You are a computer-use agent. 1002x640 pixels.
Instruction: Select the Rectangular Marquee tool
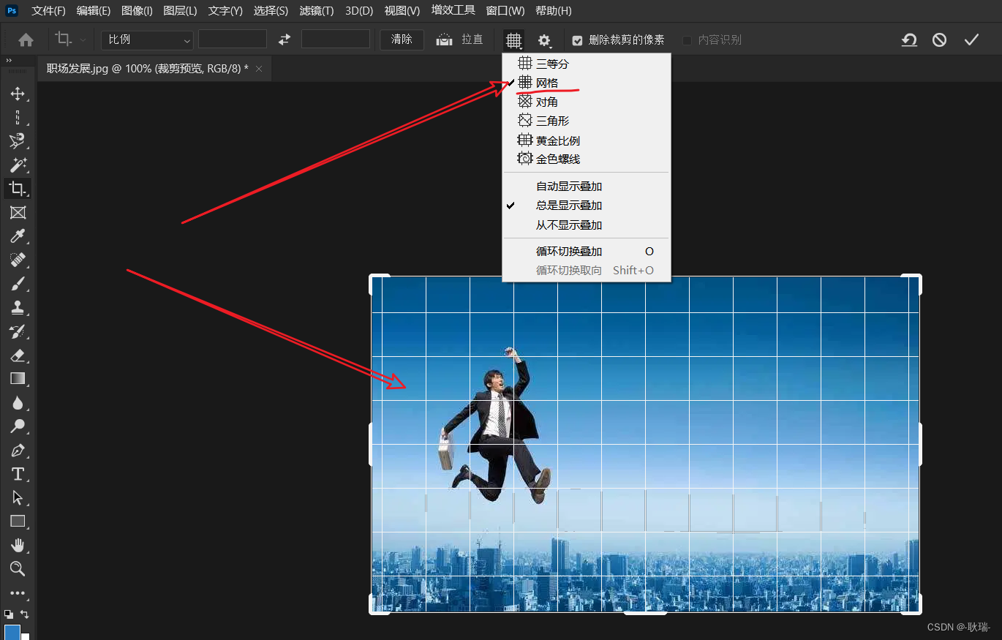coord(18,117)
